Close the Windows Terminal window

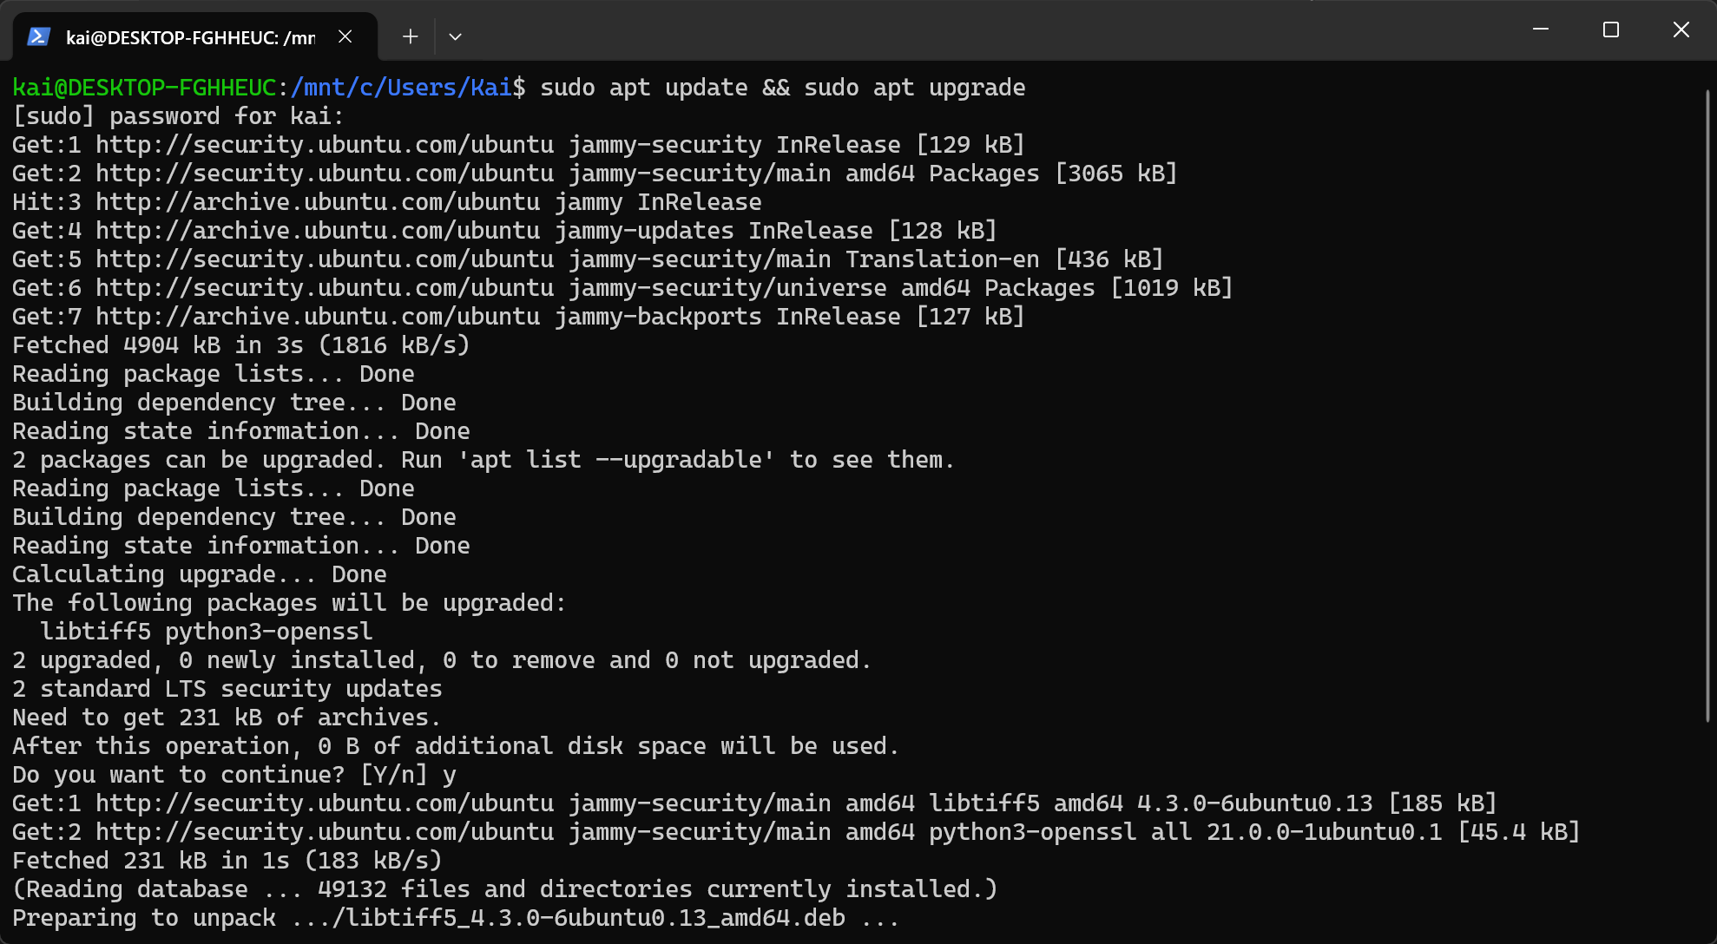(1681, 29)
